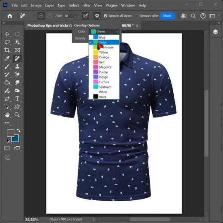223x223 pixels.
Task: Change the screen mode
Action: [x=17, y=148]
